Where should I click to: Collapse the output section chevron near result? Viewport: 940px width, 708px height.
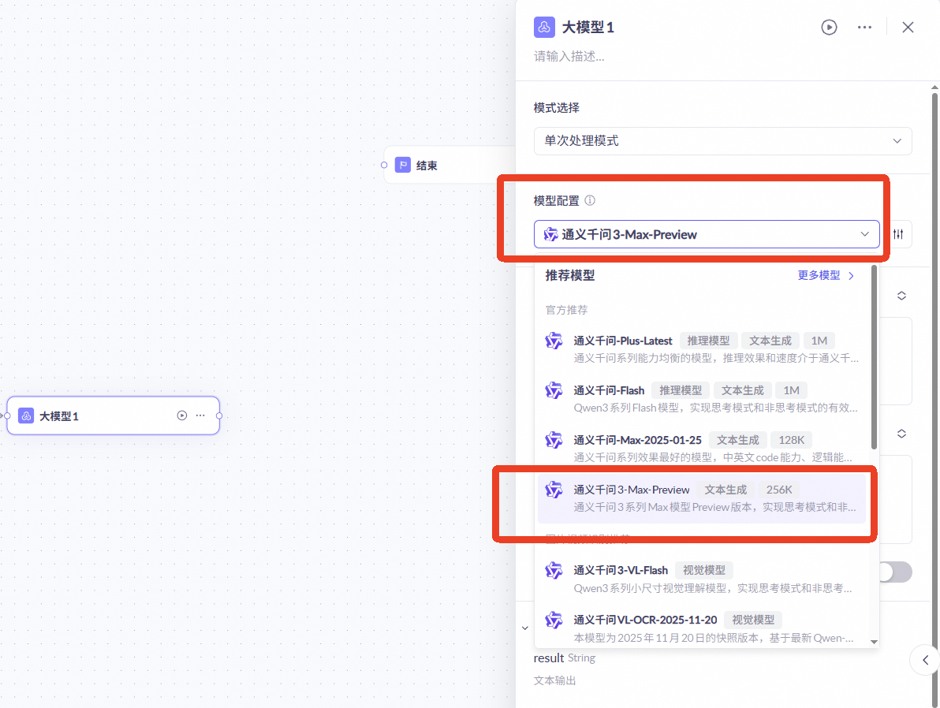pyautogui.click(x=525, y=628)
